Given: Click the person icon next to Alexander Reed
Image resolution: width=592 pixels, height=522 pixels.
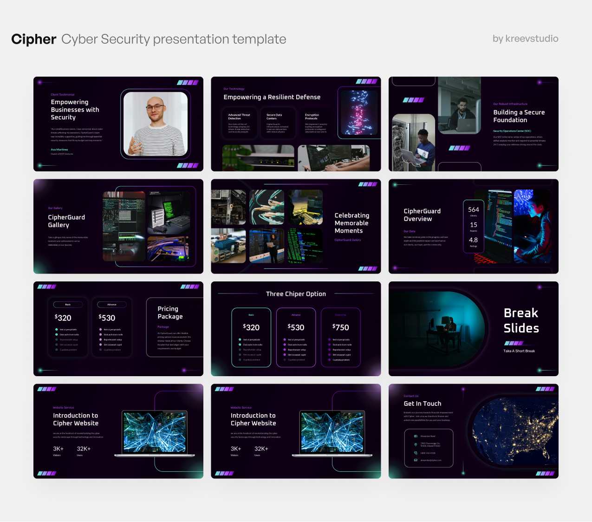Looking at the screenshot, I should tap(416, 436).
